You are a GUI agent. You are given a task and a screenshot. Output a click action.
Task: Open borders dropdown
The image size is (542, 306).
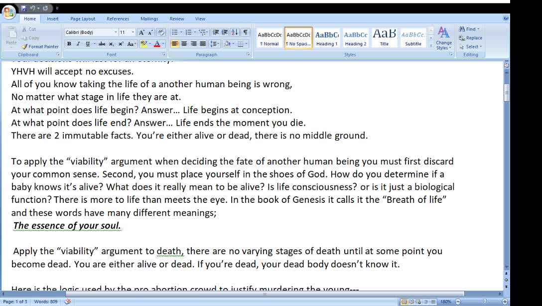click(x=246, y=44)
